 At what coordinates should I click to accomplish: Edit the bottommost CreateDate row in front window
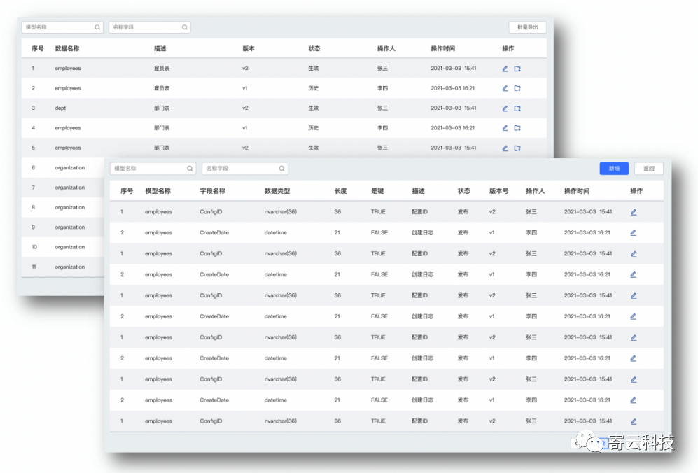[634, 400]
